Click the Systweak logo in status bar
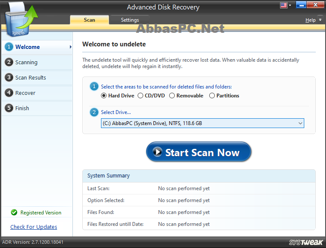 tap(306, 242)
